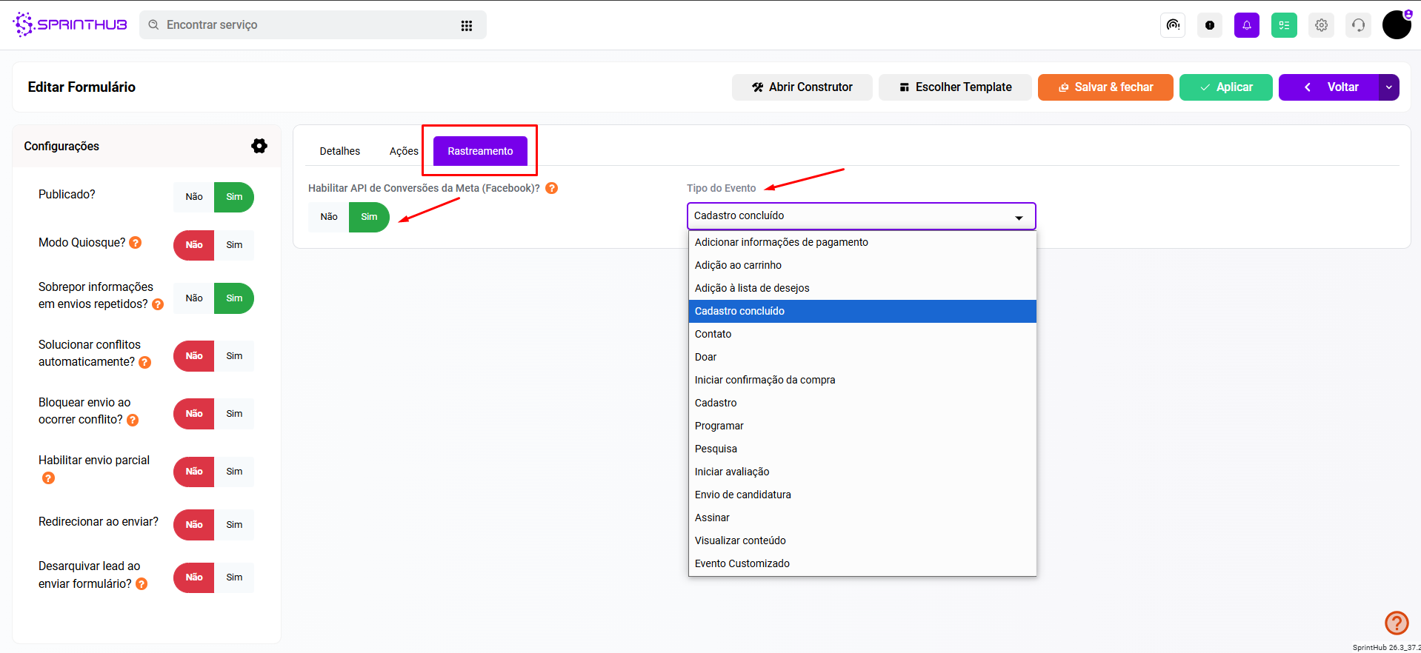Viewport: 1421px width, 653px height.
Task: Click the green task checklist icon
Action: 1284,25
